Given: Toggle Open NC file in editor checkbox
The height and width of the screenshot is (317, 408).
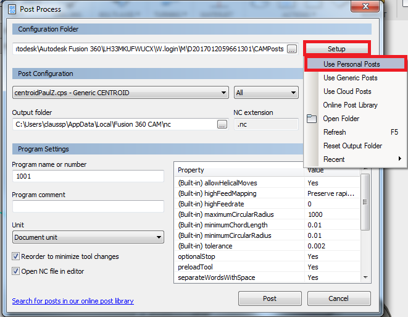Looking at the screenshot, I should [x=15, y=271].
